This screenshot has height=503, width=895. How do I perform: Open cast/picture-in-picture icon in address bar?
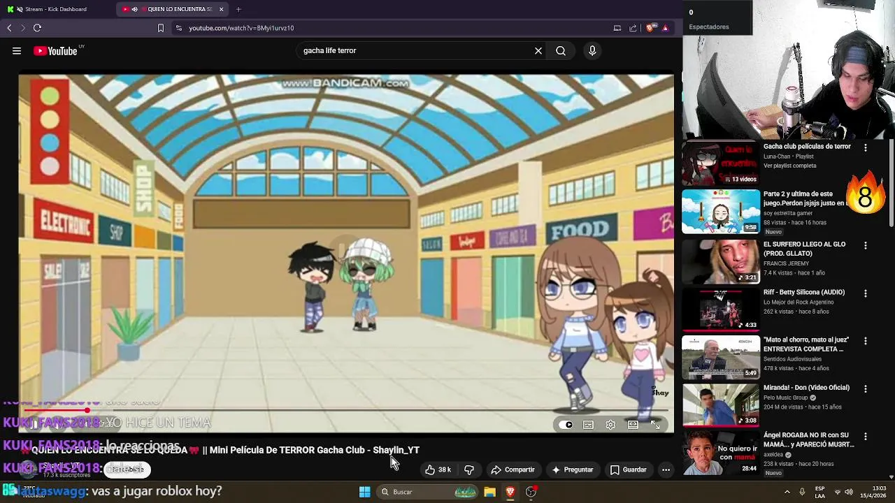pyautogui.click(x=617, y=28)
